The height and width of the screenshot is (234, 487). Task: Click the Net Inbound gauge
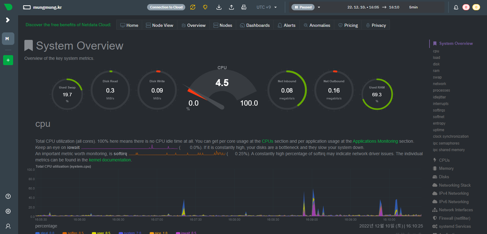[x=287, y=90]
